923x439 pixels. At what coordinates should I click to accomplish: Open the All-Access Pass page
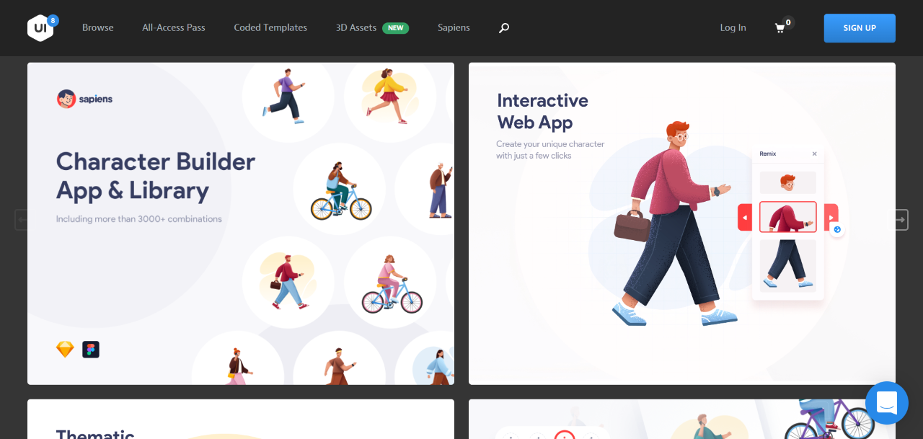click(x=174, y=27)
